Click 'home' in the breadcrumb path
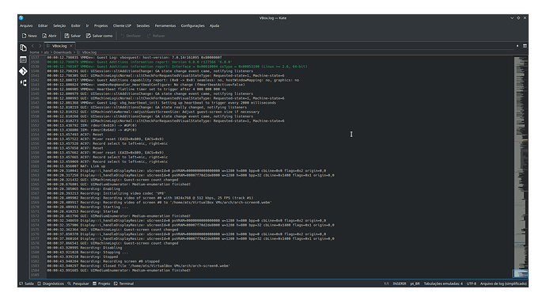This screenshot has width=546, height=308. [35, 52]
